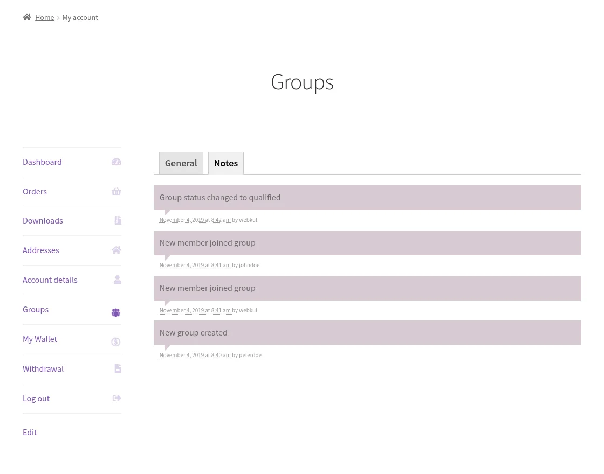Open My Wallet via the dollar icon
The image size is (604, 474).
coord(115,342)
